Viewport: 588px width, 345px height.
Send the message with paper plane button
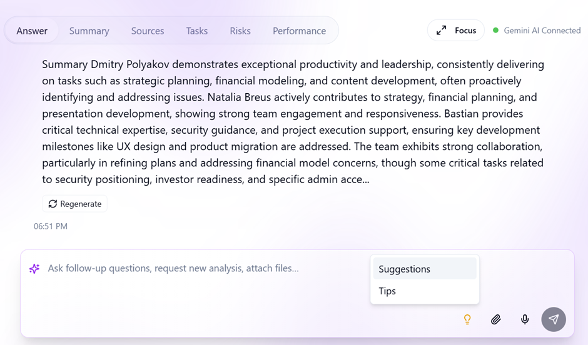[554, 319]
